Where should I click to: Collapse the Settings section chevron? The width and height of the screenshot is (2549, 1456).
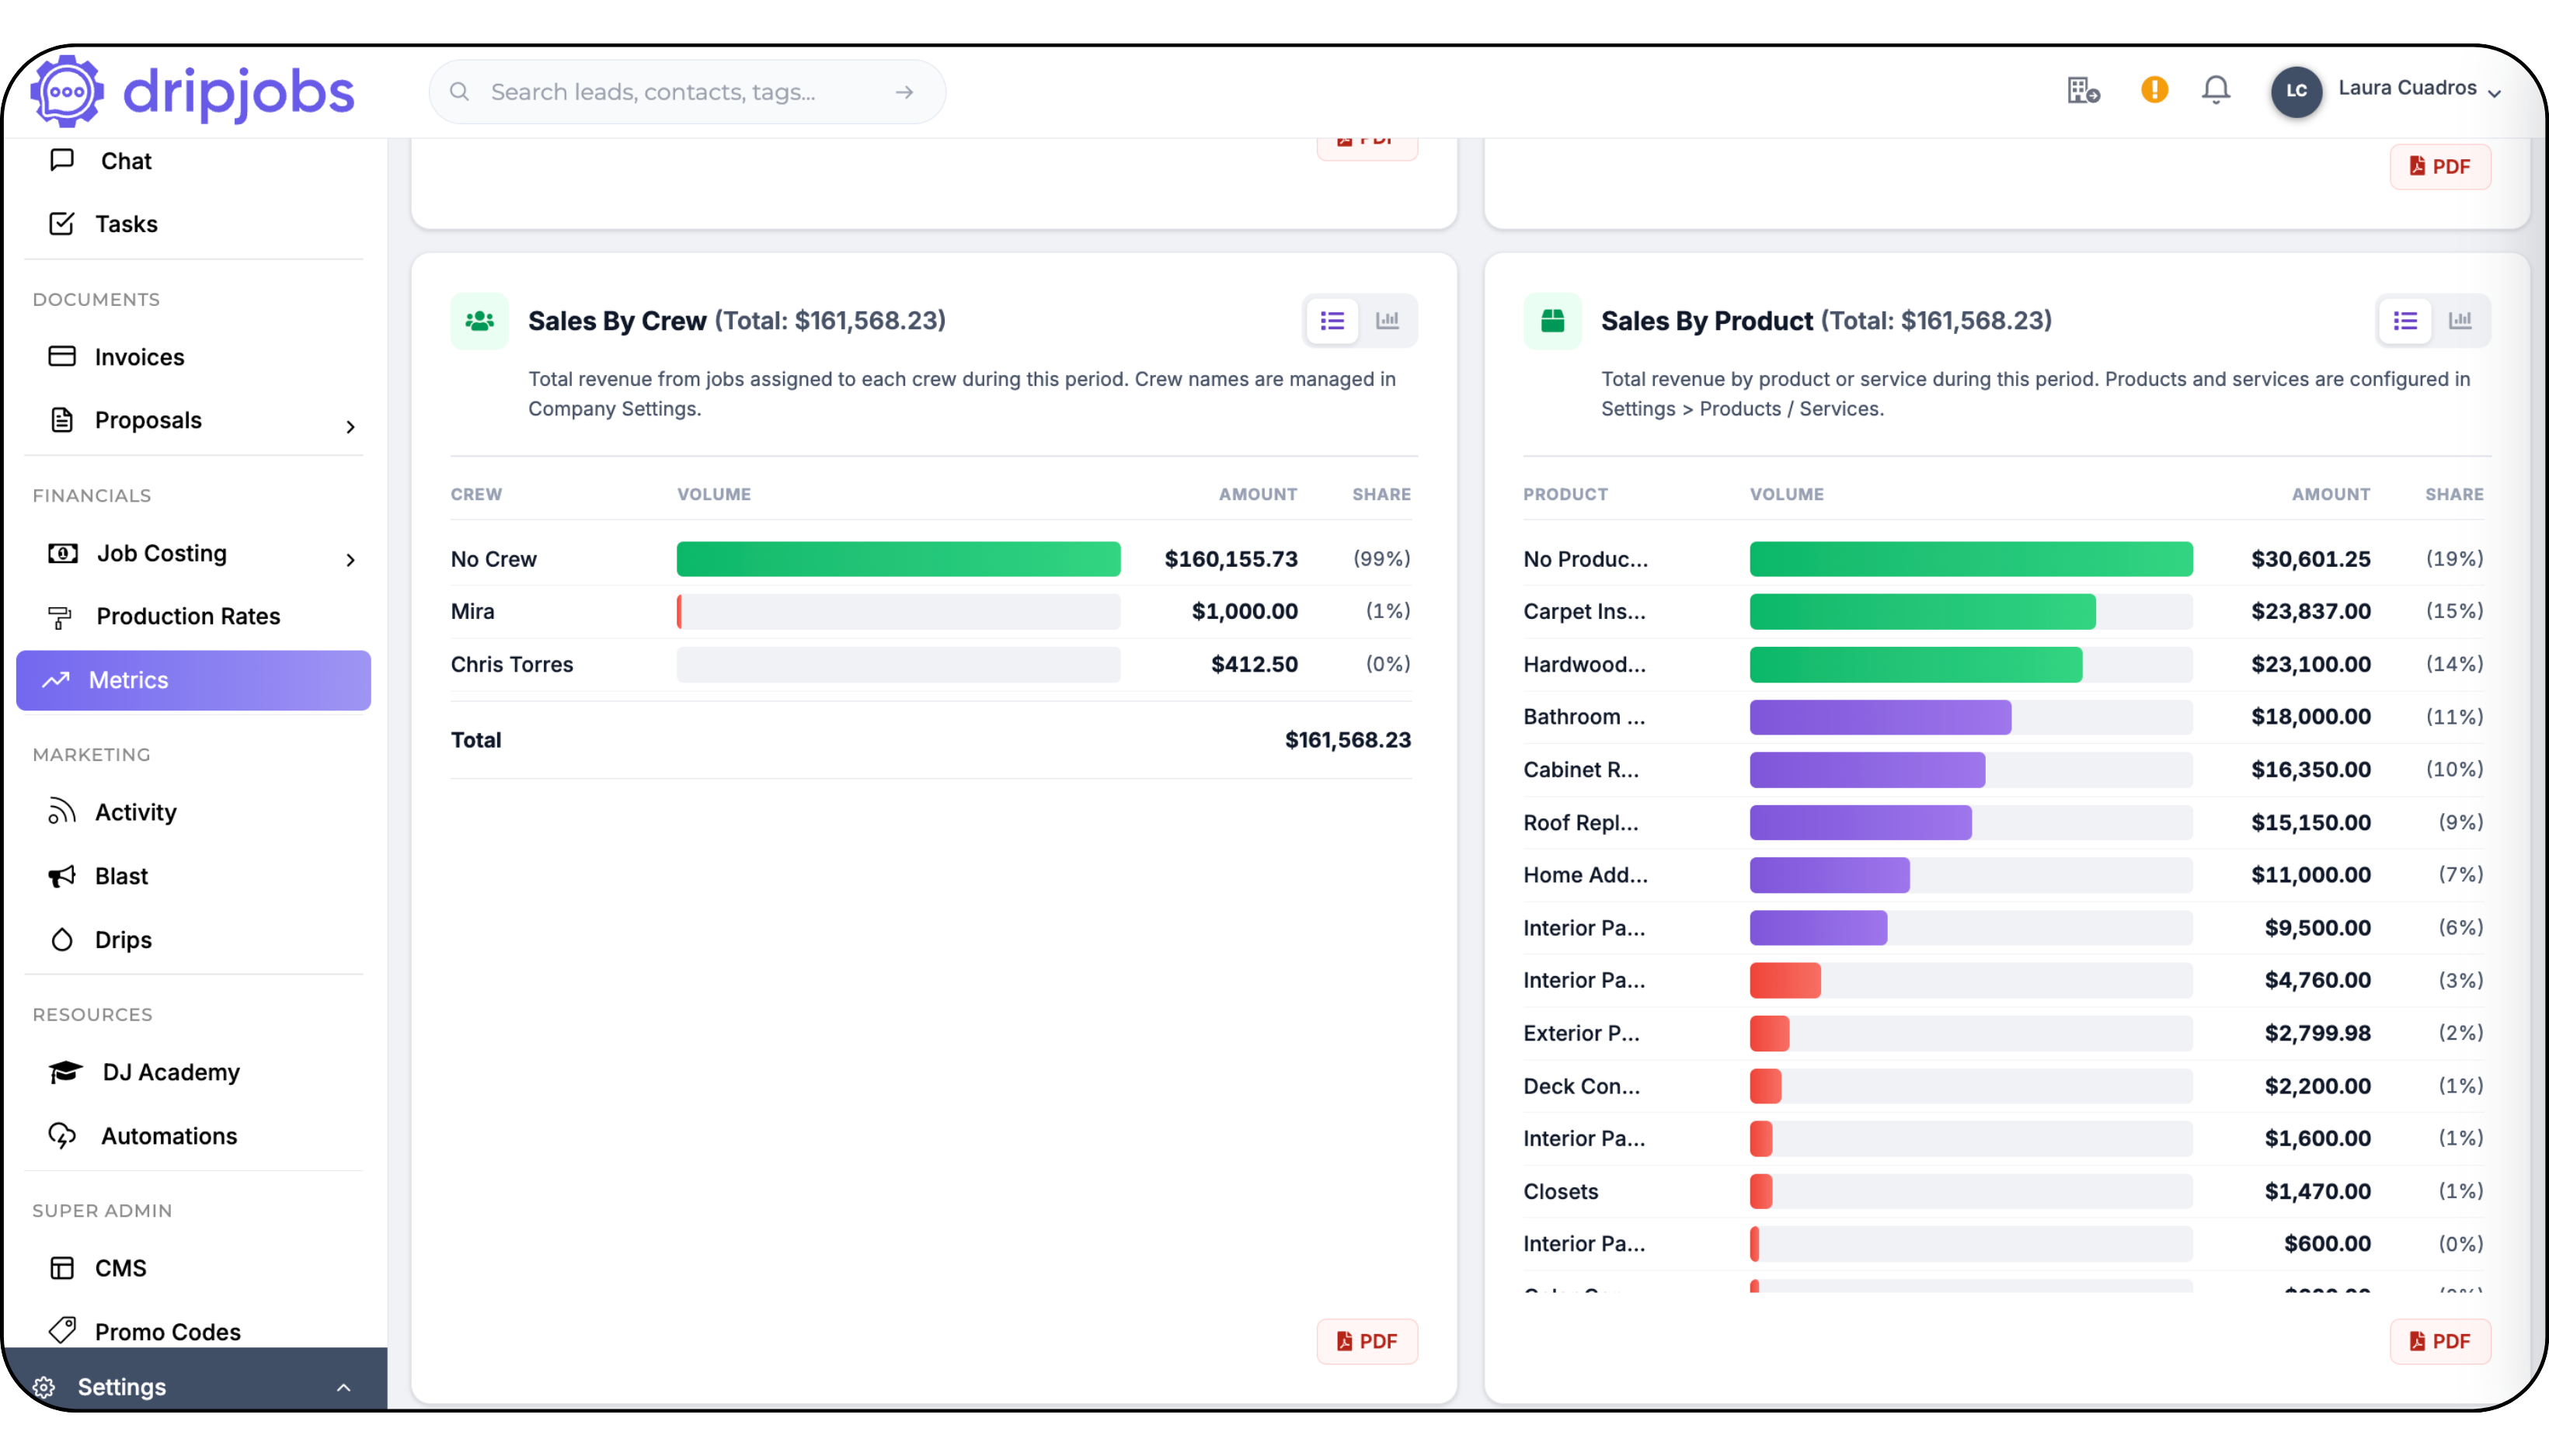[343, 1387]
